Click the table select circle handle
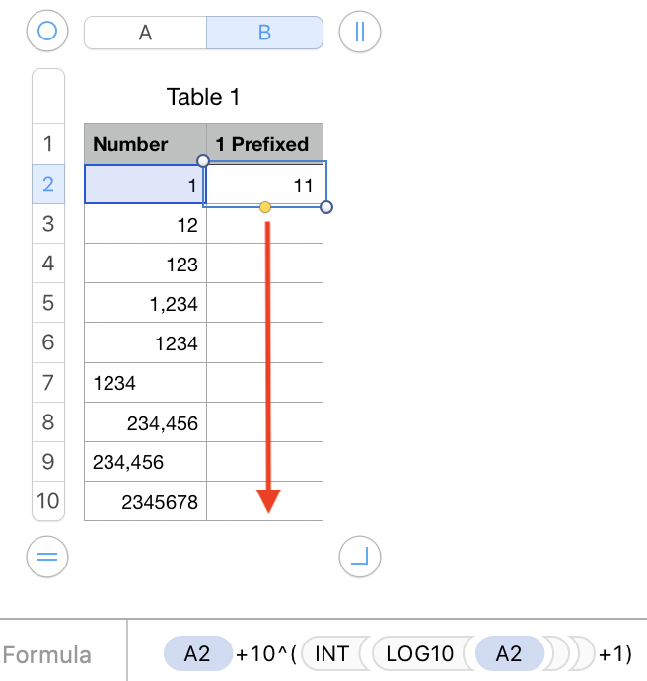Screen dimensions: 647x681 coord(47,32)
